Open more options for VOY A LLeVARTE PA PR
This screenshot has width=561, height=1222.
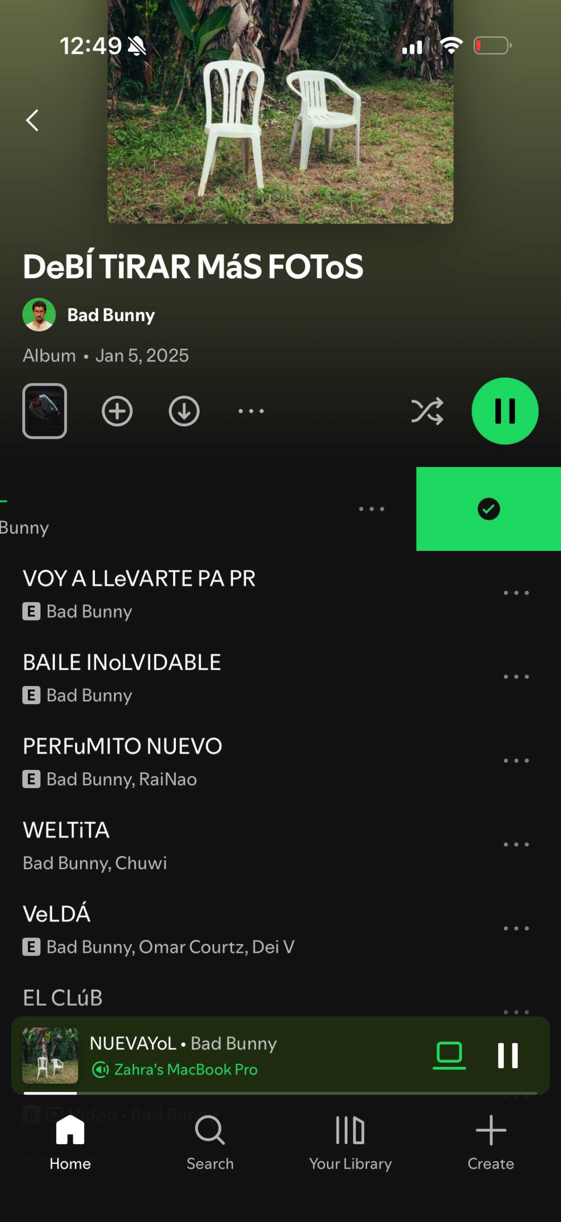coord(516,593)
